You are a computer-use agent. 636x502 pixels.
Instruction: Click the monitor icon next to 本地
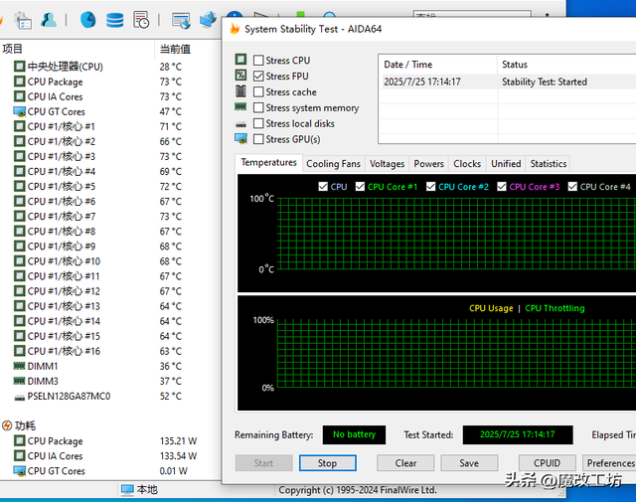[127, 490]
